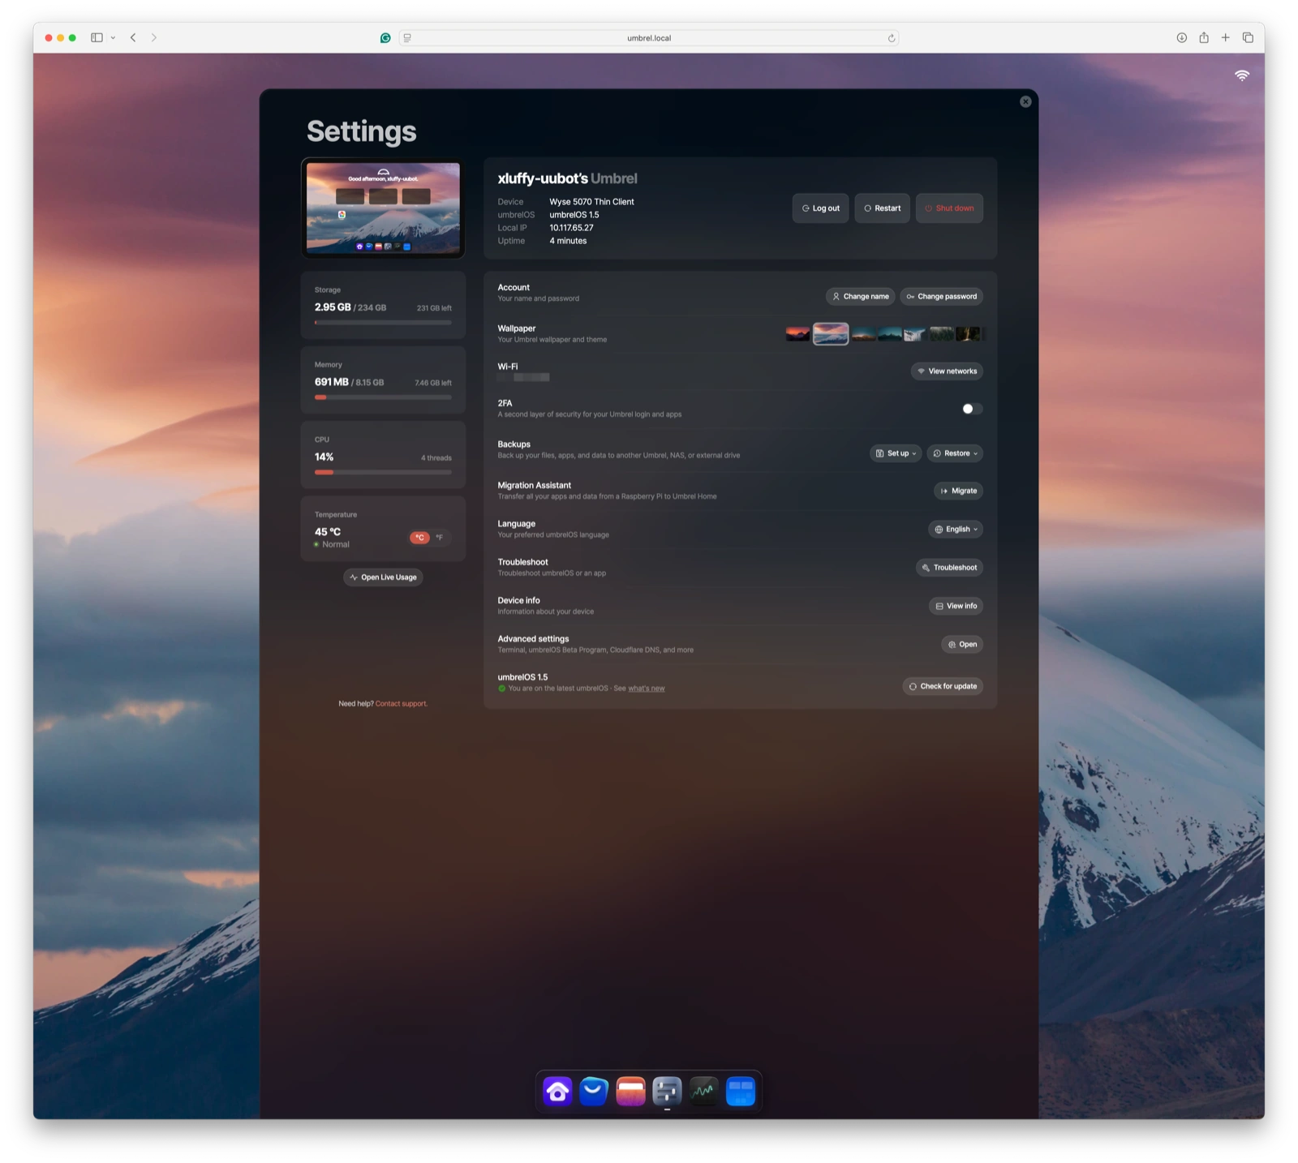Click View info for device

point(956,607)
